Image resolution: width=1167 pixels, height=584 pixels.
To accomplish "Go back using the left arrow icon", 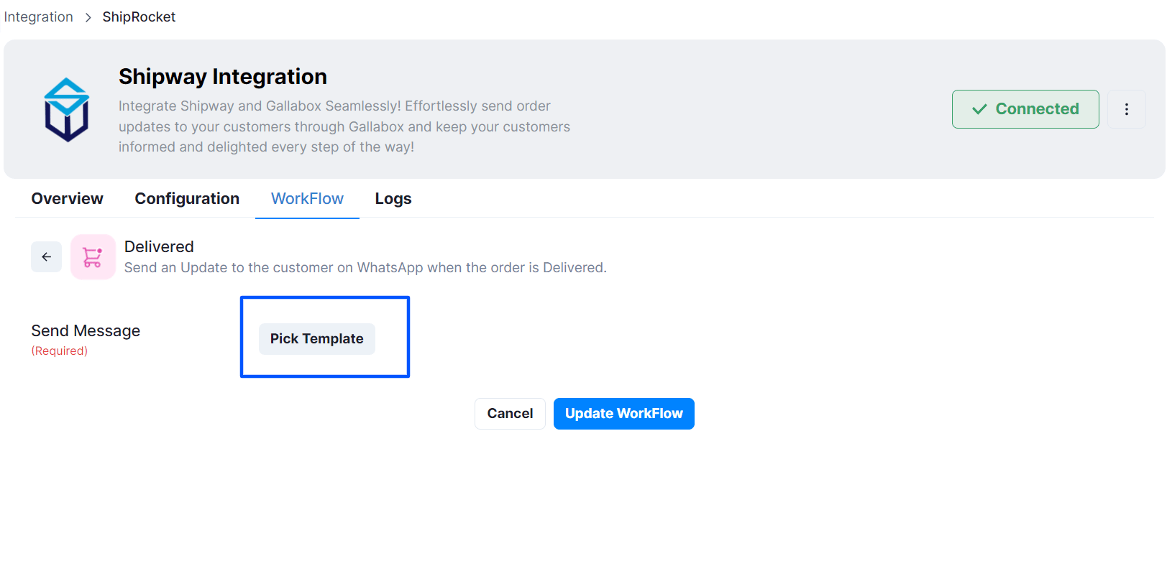I will (46, 256).
